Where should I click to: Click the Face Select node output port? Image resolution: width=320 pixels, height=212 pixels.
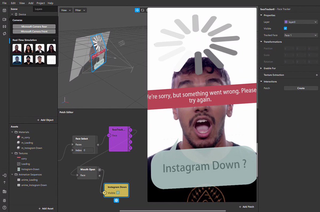pyautogui.click(x=98, y=145)
